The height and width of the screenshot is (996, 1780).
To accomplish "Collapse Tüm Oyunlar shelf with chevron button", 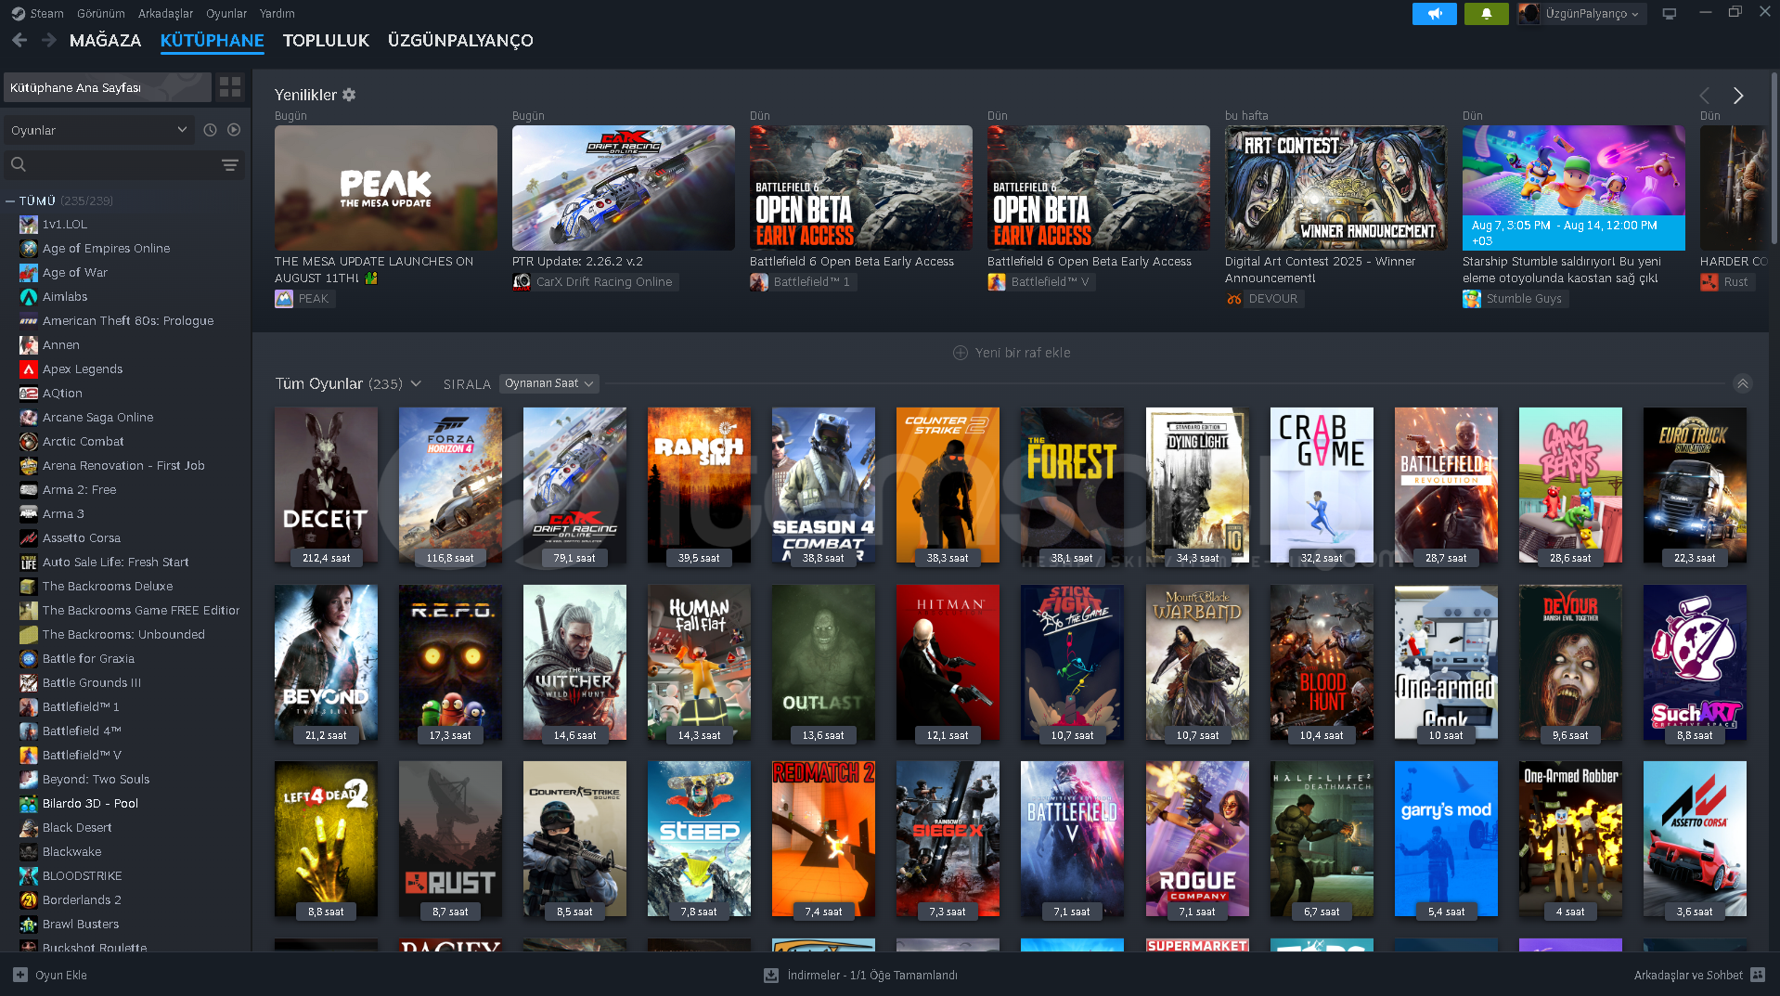I will click(1743, 383).
